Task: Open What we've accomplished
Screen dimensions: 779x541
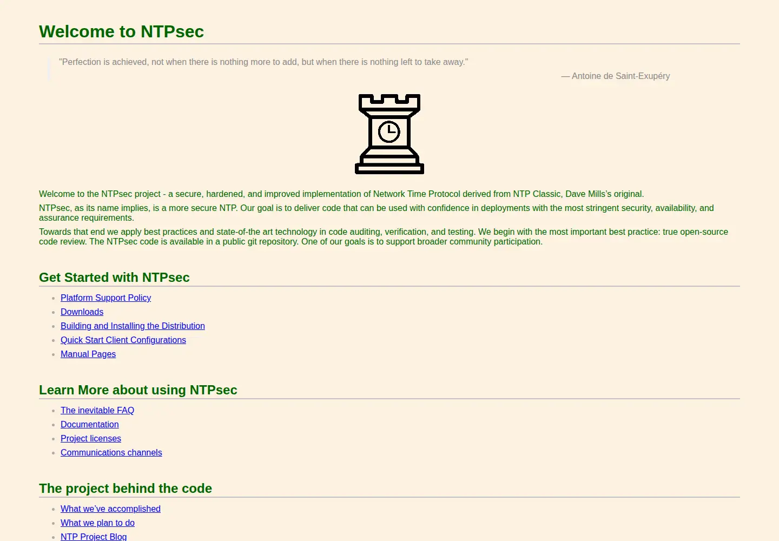Action: pos(110,509)
